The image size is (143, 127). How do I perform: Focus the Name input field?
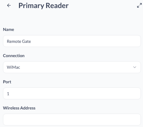point(72,41)
